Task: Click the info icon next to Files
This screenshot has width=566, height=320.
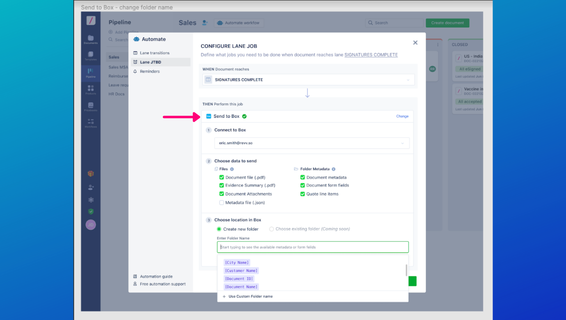Action: [x=232, y=169]
